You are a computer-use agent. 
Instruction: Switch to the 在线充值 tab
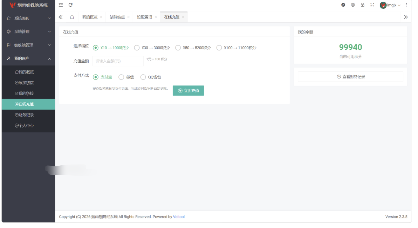click(172, 17)
